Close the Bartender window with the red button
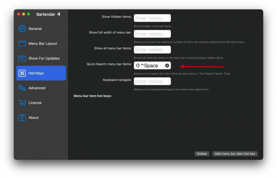This screenshot has height=178, width=277. pyautogui.click(x=19, y=14)
